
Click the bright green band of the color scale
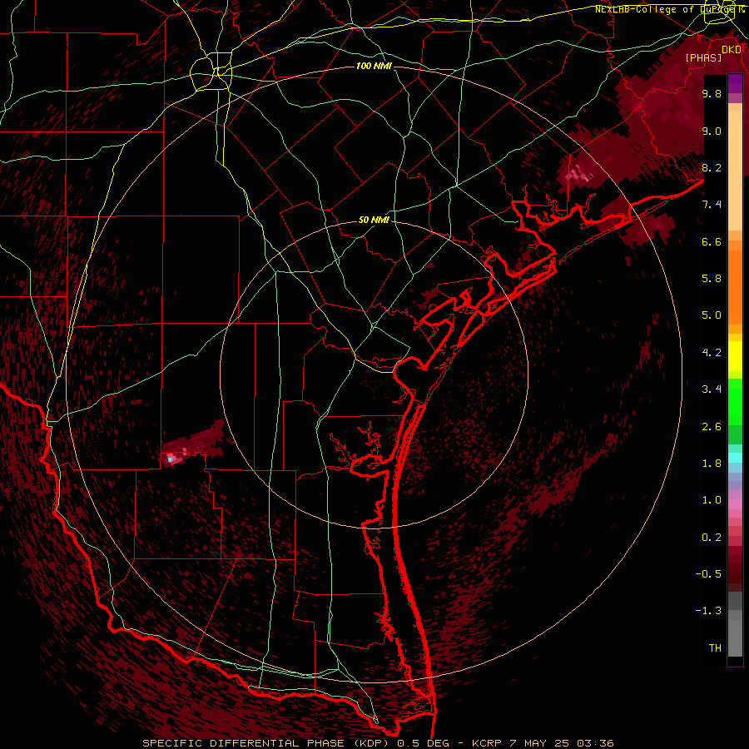735,401
